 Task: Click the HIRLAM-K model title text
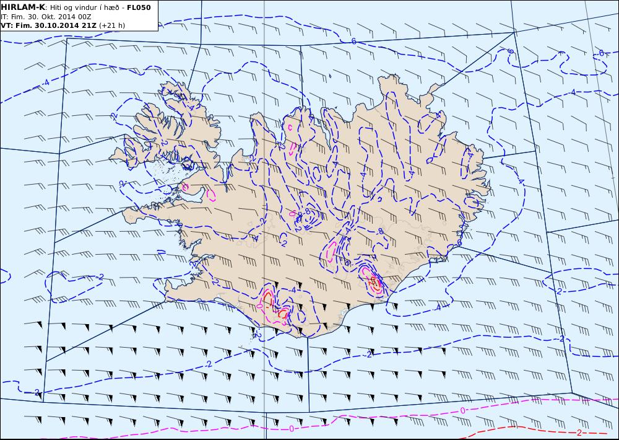(x=24, y=7)
